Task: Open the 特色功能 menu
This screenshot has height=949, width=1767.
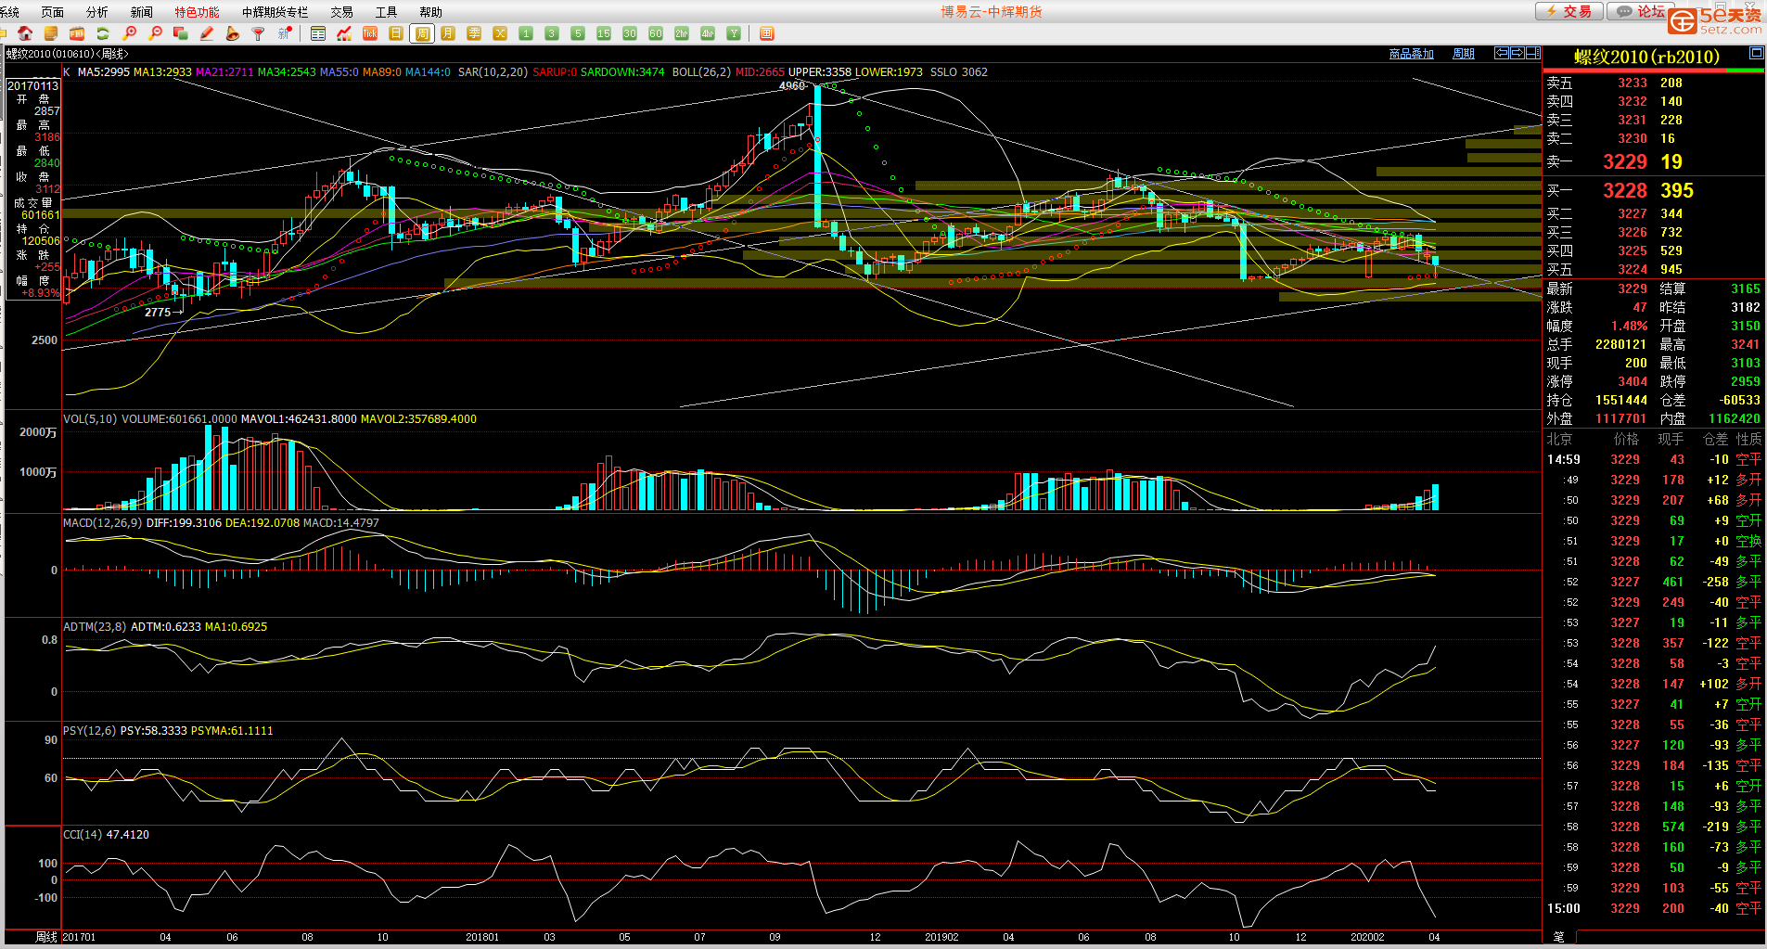Action: pyautogui.click(x=197, y=12)
